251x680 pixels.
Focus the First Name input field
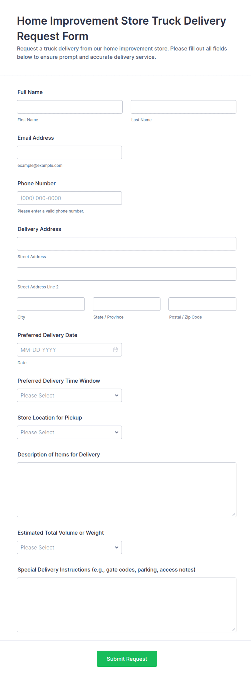coord(70,107)
